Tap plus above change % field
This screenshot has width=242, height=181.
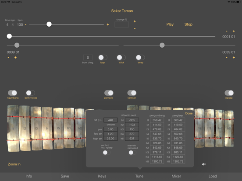[135, 21]
